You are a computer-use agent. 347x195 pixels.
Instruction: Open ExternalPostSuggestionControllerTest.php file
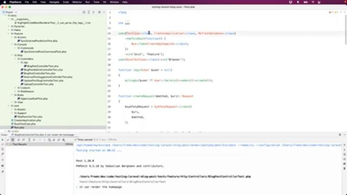click(x=47, y=77)
